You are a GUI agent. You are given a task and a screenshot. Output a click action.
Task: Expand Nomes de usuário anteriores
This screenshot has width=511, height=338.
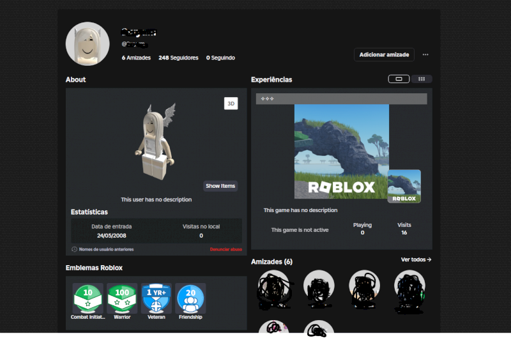[106, 249]
